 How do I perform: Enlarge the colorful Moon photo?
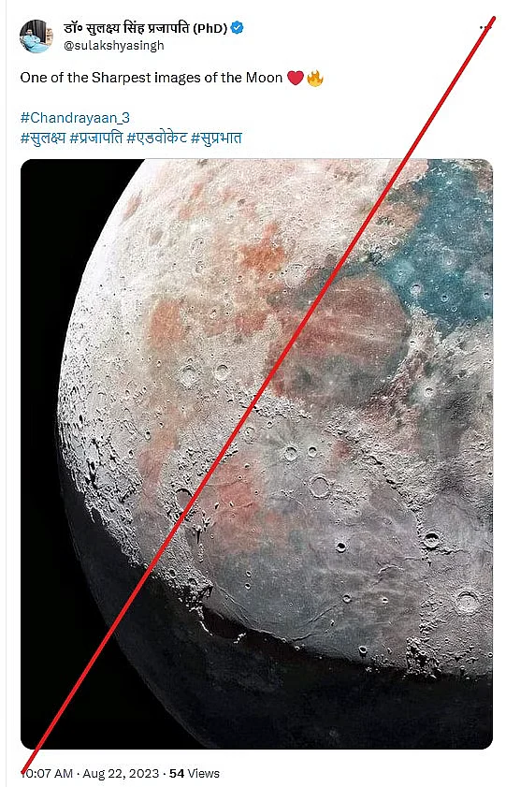(256, 454)
